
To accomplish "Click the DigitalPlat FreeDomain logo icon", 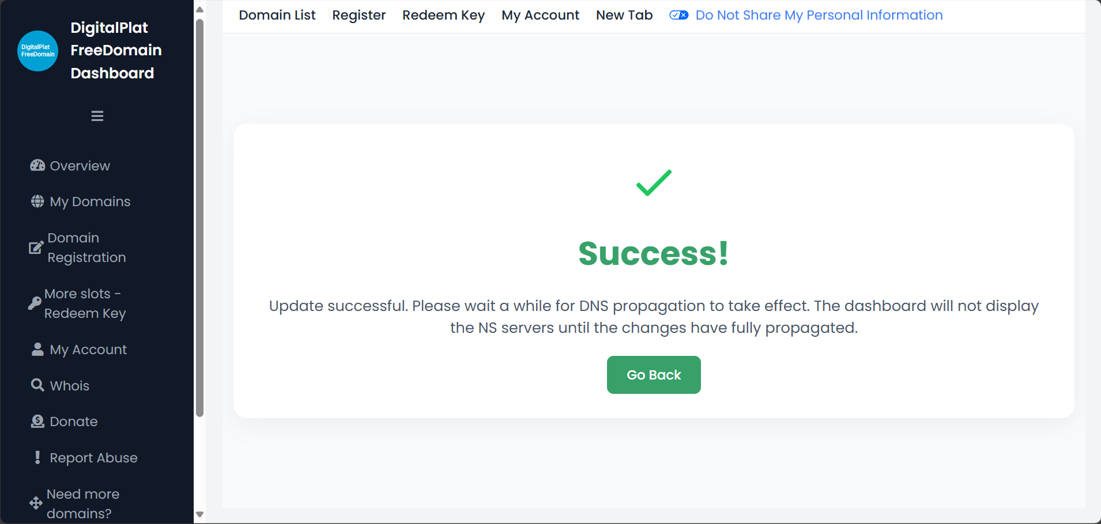I will pyautogui.click(x=38, y=51).
